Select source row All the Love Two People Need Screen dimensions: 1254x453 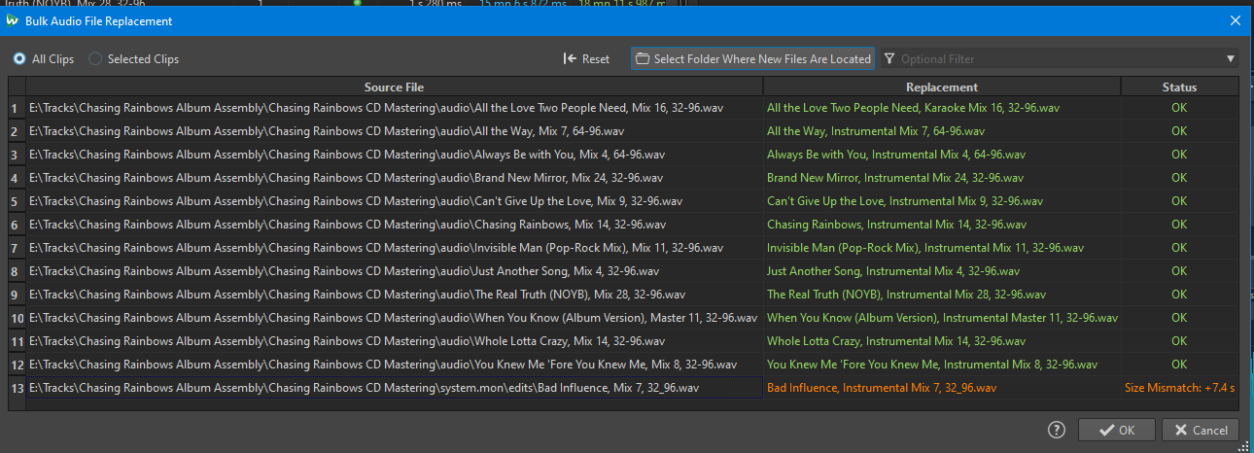[394, 107]
